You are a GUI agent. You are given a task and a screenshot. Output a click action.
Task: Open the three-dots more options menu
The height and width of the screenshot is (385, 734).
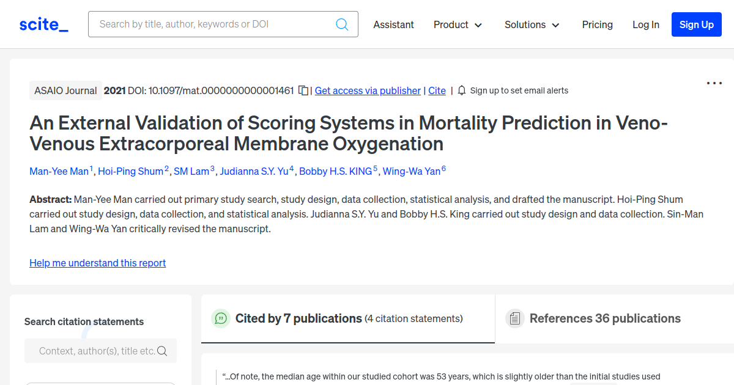tap(714, 83)
